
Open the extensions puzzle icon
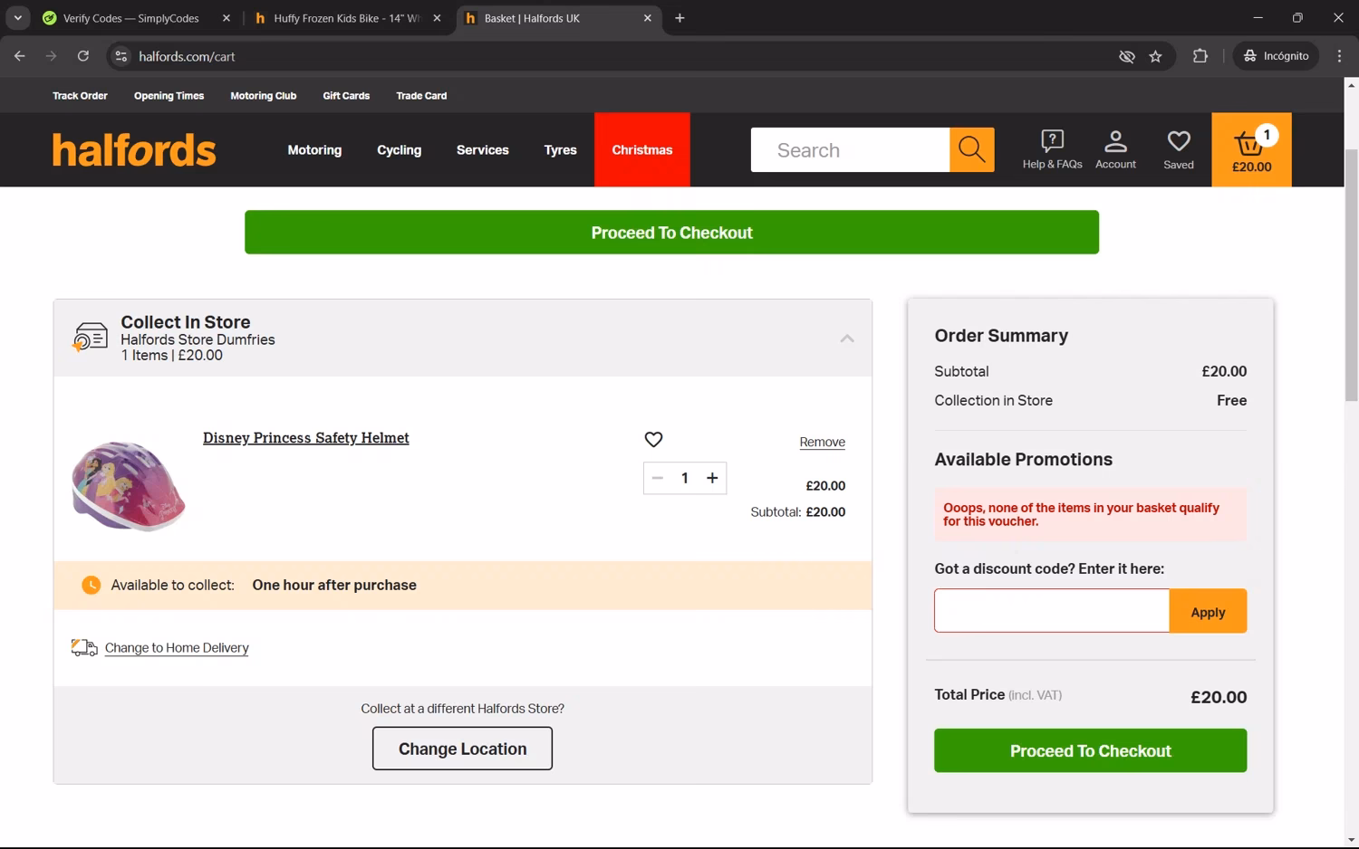click(1200, 56)
